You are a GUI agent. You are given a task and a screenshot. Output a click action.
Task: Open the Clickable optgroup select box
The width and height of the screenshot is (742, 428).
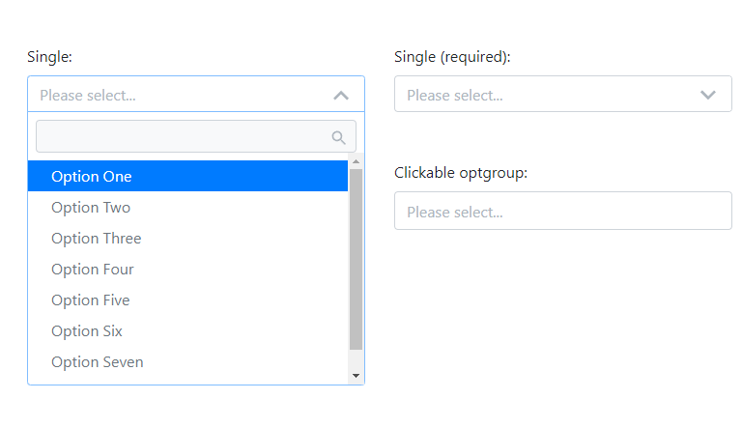[563, 211]
